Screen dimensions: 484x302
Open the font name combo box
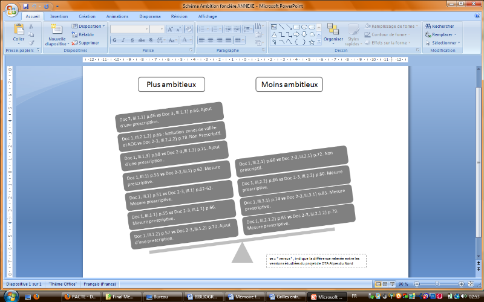tap(129, 29)
